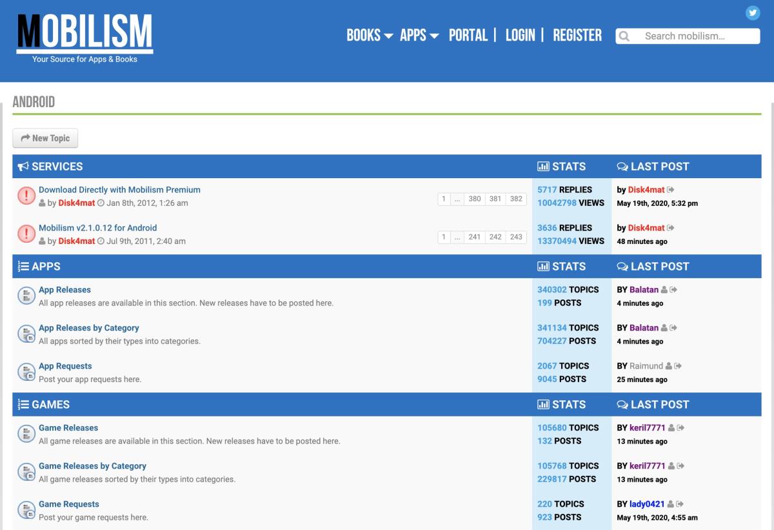Image resolution: width=774 pixels, height=530 pixels.
Task: Click the announcement exclamation icon beside Mobilism Premium
Action: coord(26,195)
